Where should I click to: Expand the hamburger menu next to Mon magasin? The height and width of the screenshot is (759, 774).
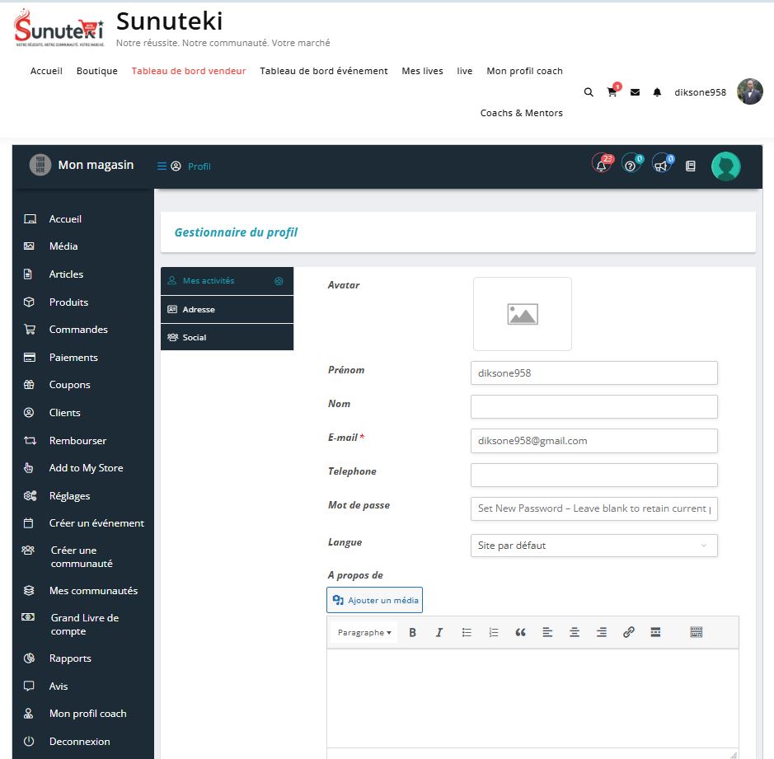coord(162,164)
